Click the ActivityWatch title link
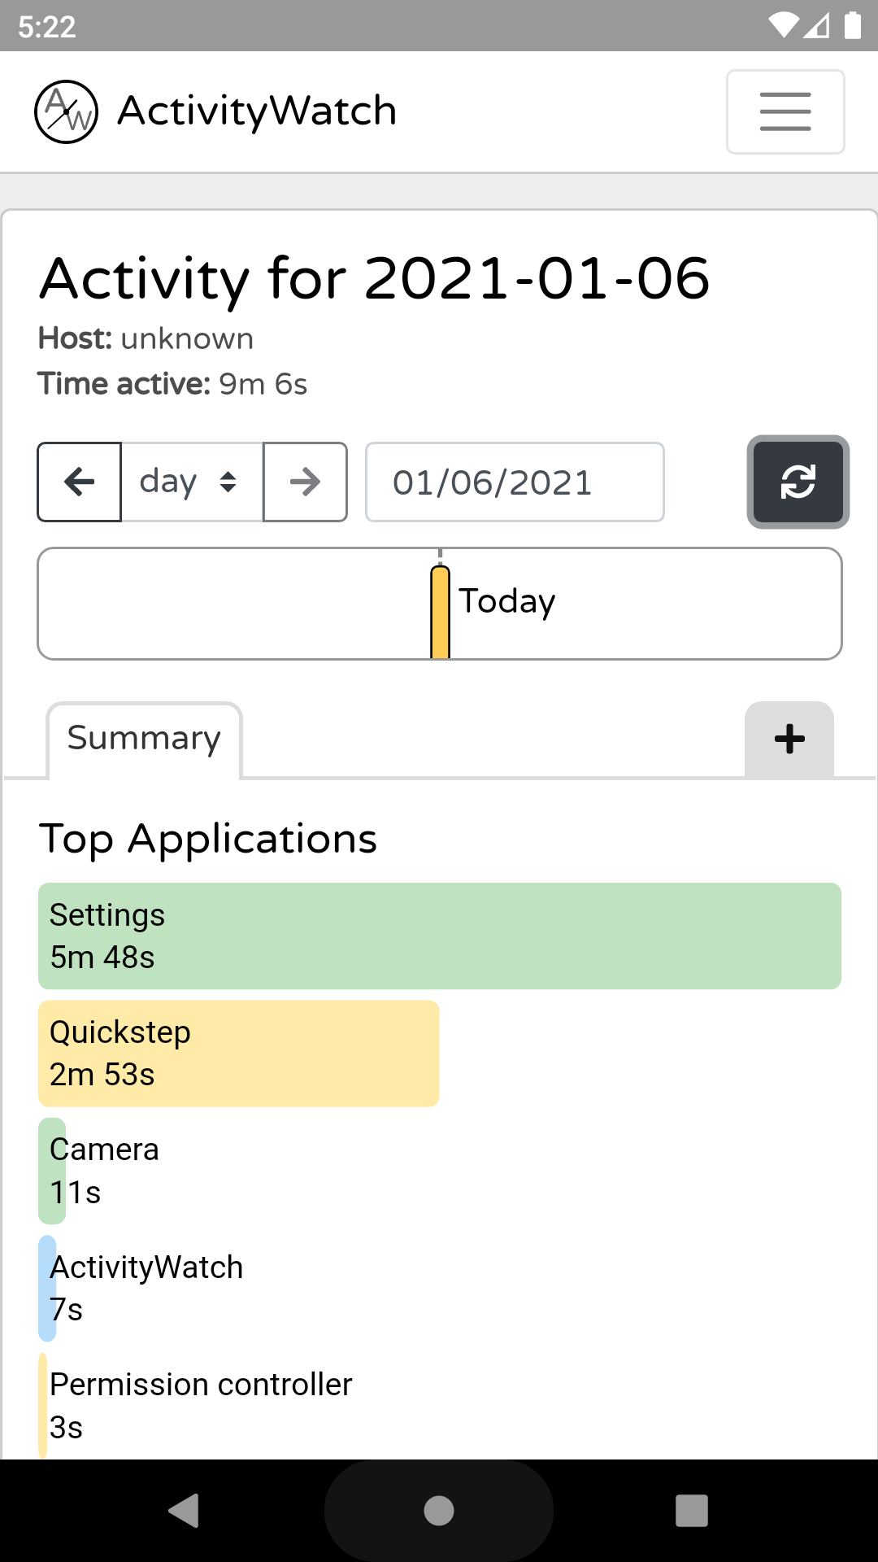 [257, 111]
